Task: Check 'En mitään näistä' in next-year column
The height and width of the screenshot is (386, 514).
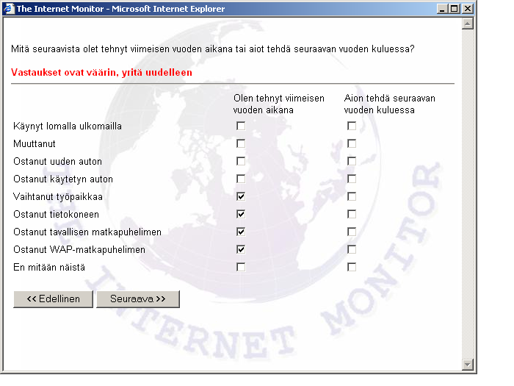Action: click(352, 267)
